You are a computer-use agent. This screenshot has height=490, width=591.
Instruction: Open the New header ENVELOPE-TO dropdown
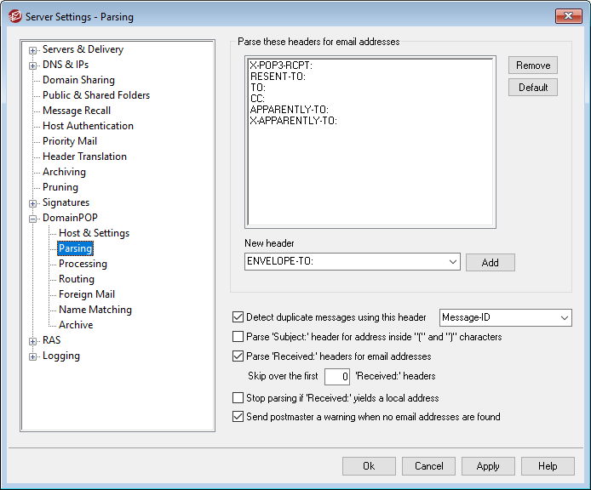point(452,262)
